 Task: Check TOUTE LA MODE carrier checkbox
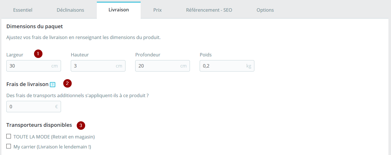[x=9, y=136]
